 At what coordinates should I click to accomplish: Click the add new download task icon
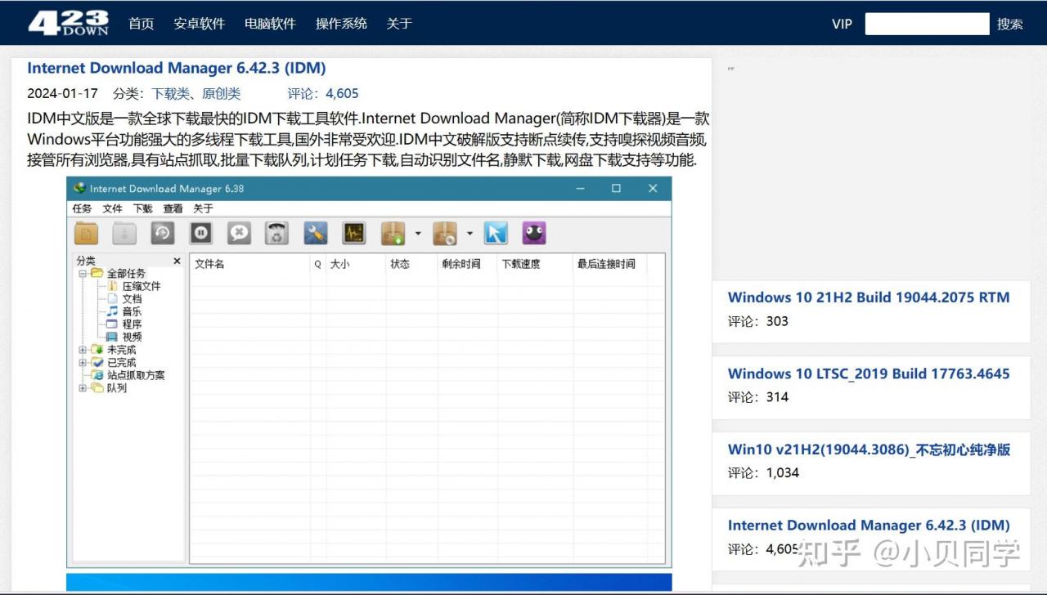86,234
